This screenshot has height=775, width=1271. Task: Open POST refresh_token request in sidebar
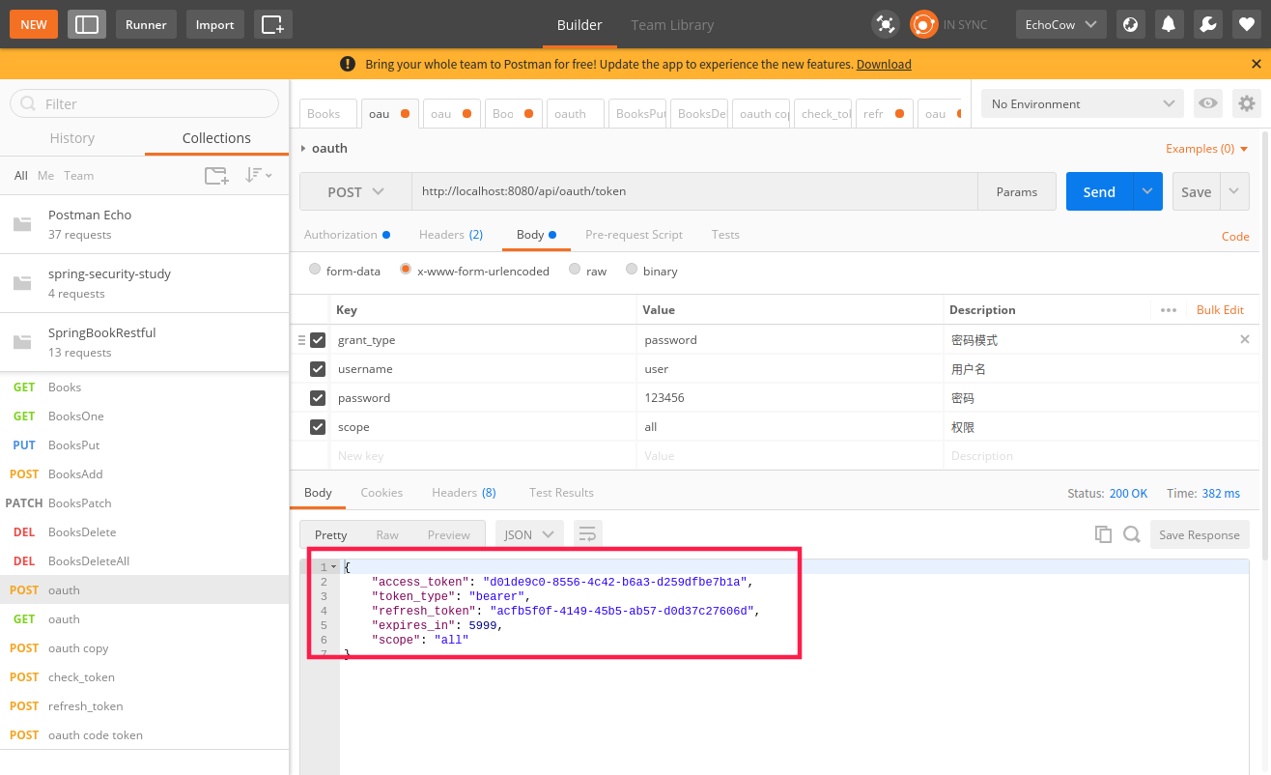coord(145,705)
